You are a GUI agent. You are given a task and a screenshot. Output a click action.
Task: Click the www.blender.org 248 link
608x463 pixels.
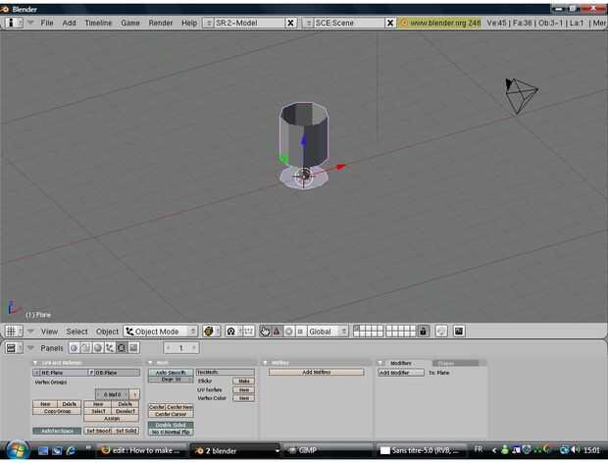point(440,24)
